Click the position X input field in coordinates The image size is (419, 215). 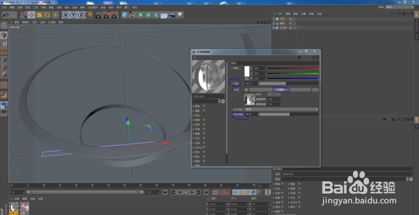[x=218, y=204]
